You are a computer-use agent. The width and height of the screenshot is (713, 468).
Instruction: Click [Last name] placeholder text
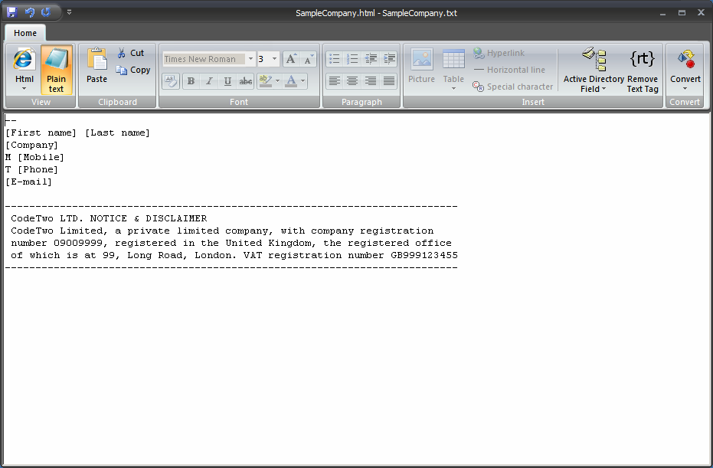(117, 133)
